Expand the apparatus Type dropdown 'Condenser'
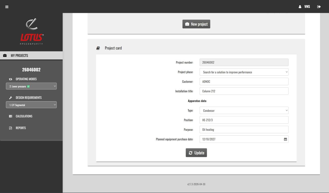Image resolution: width=329 pixels, height=193 pixels. pyautogui.click(x=244, y=110)
